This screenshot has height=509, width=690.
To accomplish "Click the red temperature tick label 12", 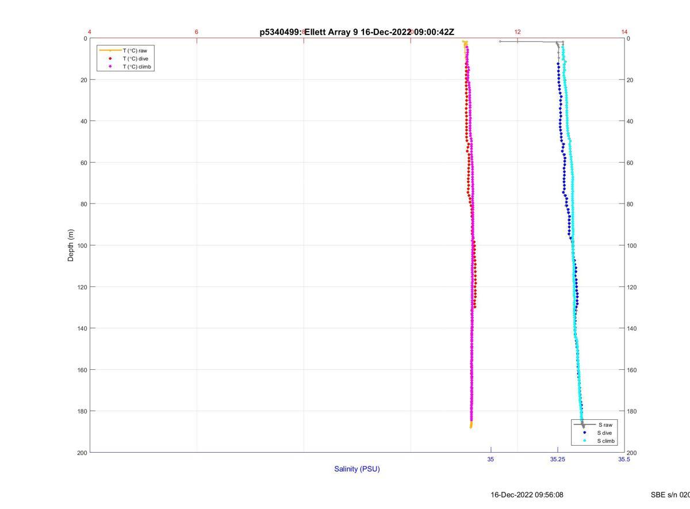I will tap(517, 32).
